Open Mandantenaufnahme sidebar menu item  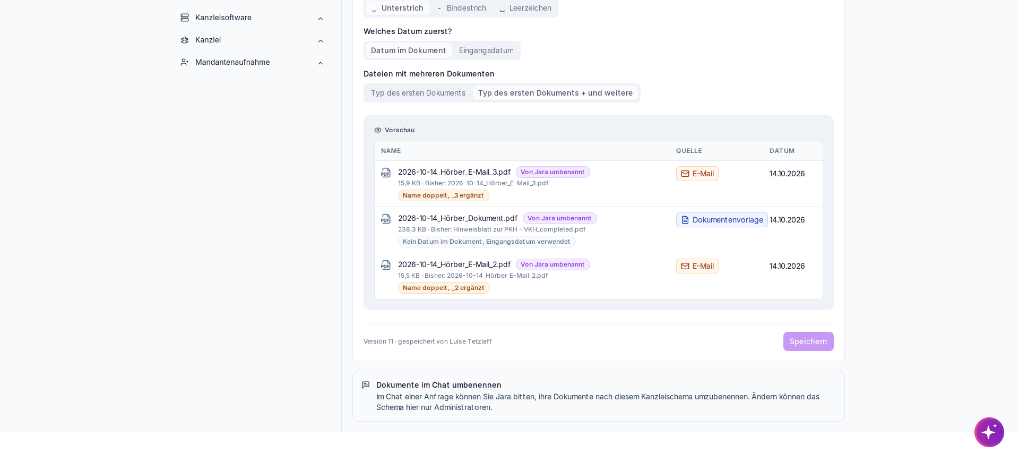(253, 62)
